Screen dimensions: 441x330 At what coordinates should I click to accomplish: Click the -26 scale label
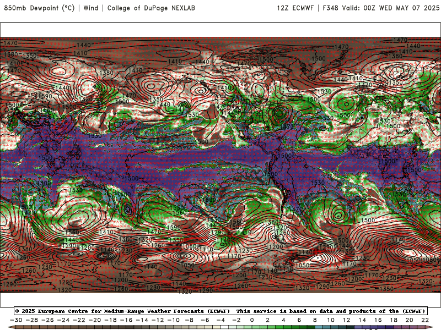point(47,320)
